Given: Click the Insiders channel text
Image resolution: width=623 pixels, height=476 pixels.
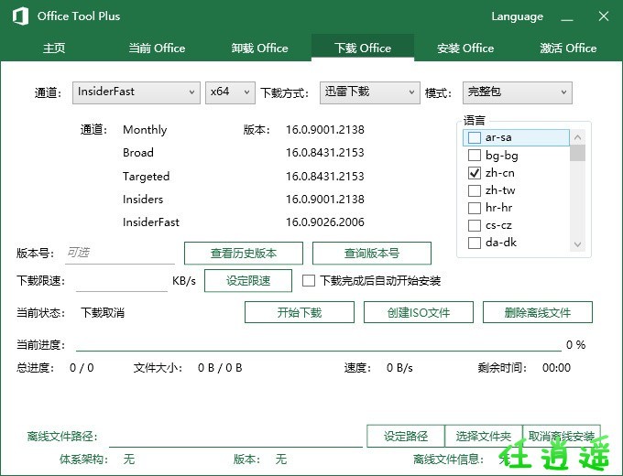Looking at the screenshot, I should (143, 200).
